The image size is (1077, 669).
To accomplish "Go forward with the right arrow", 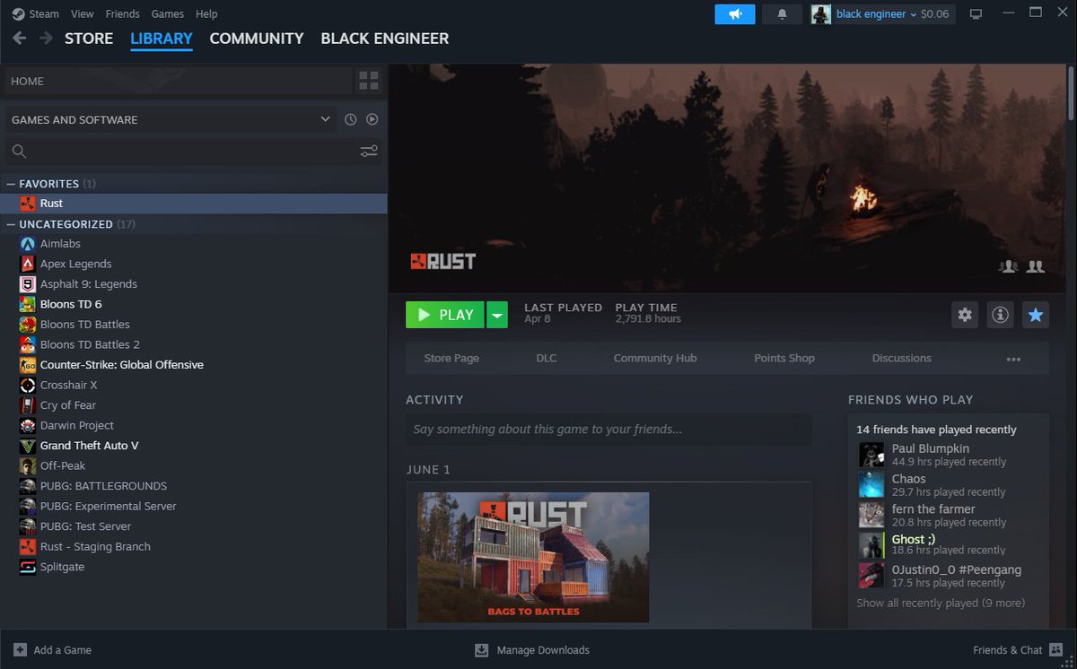I will click(x=46, y=39).
